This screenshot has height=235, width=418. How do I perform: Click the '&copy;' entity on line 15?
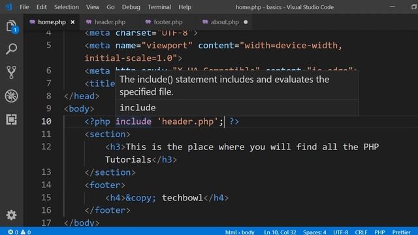tap(141, 198)
